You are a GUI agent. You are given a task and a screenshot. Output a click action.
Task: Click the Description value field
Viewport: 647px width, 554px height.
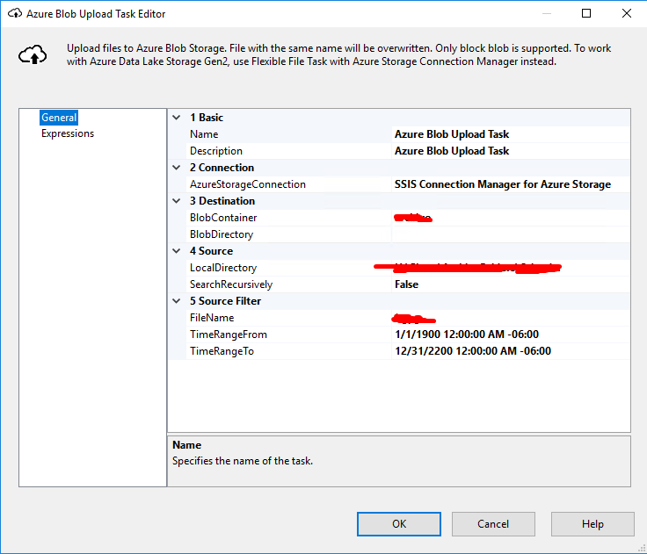pos(511,151)
